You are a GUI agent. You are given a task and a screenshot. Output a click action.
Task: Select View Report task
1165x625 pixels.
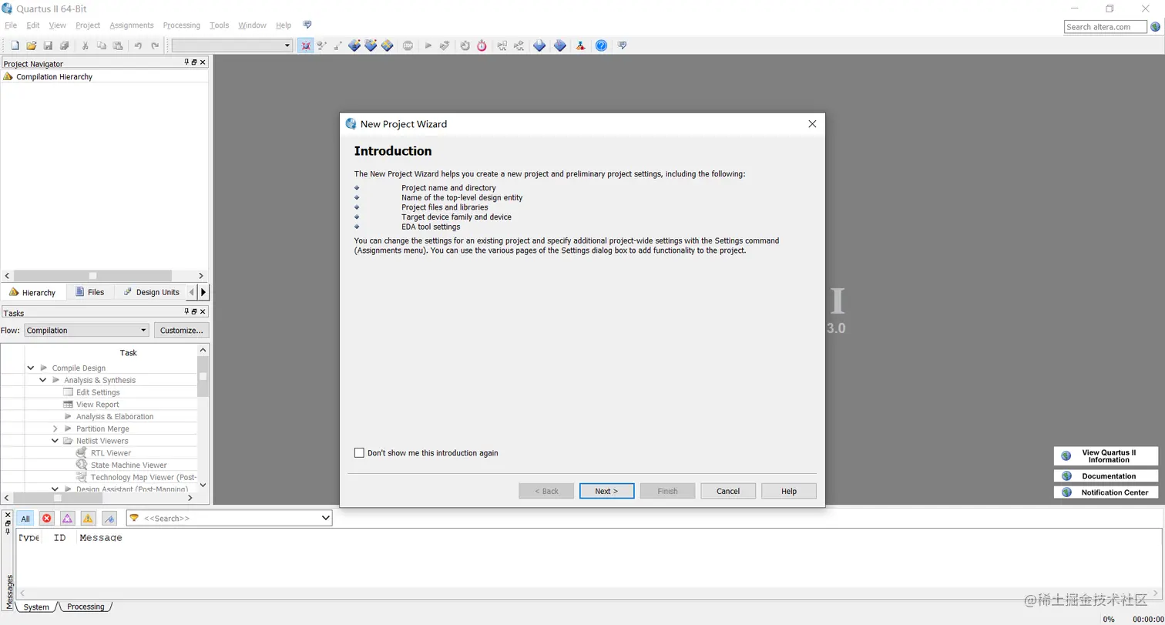click(98, 405)
